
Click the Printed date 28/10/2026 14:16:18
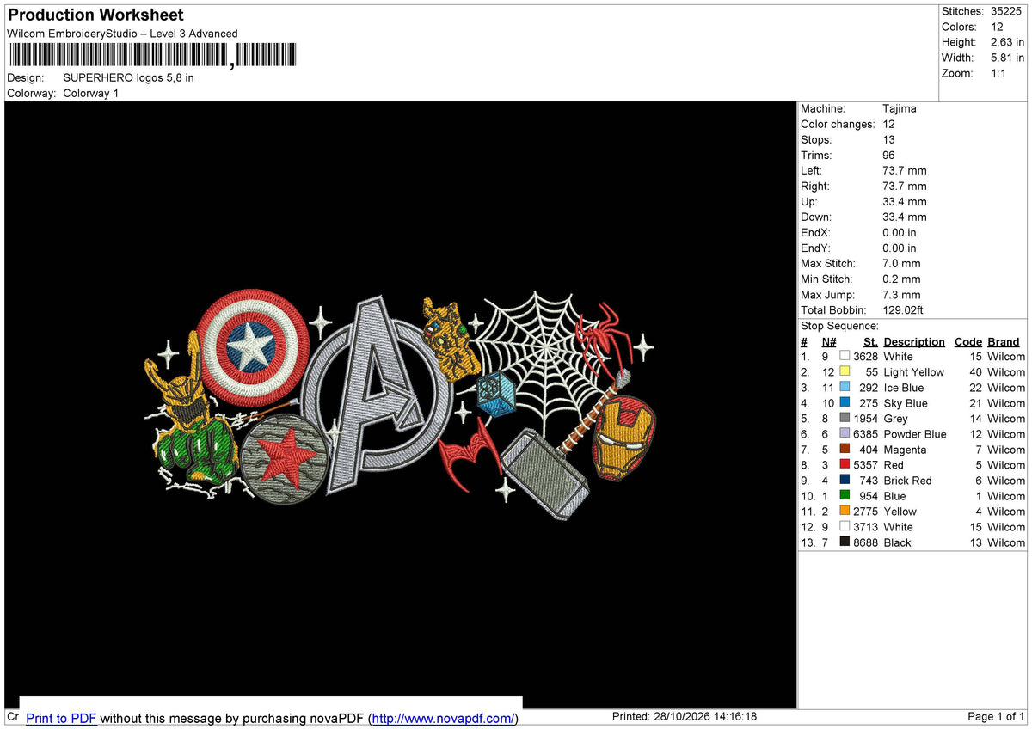[x=684, y=716]
